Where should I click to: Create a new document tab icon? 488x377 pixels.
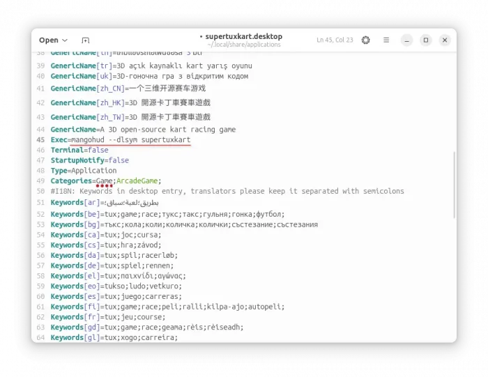pyautogui.click(x=85, y=40)
